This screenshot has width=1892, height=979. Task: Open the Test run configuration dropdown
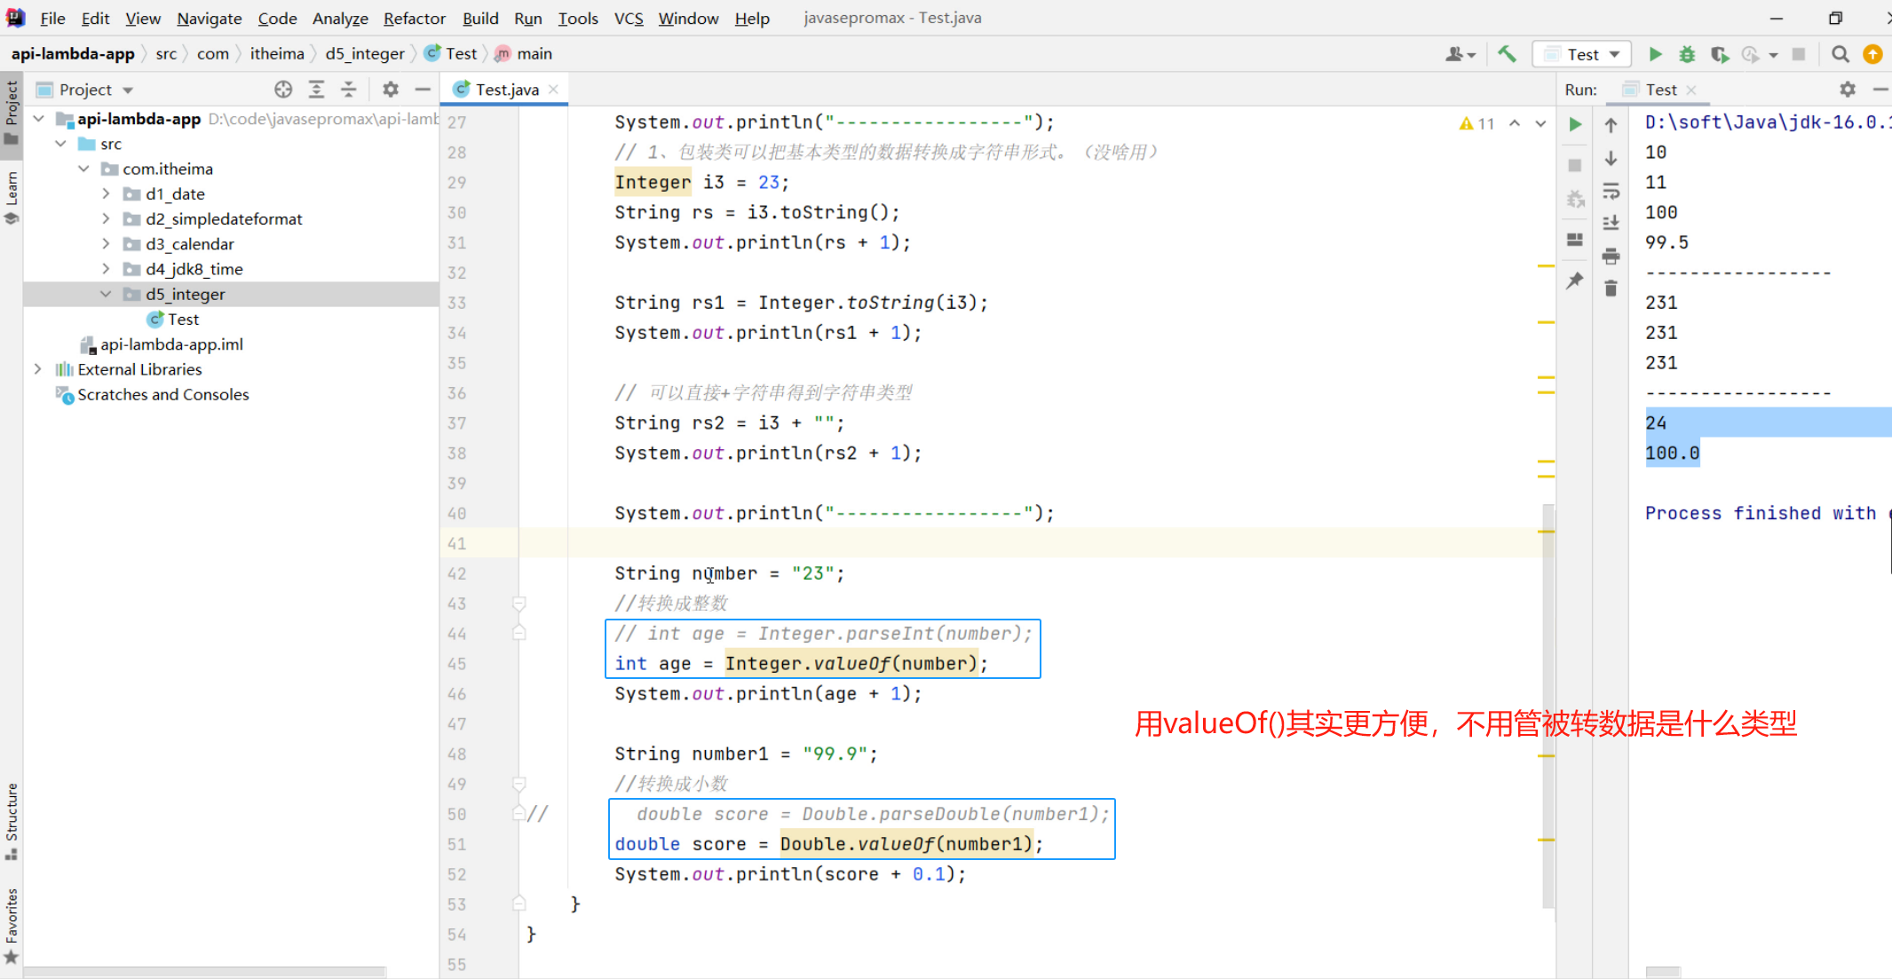pos(1586,54)
